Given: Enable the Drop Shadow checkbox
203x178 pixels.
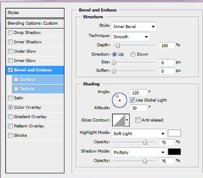Looking at the screenshot, I should pos(10,33).
